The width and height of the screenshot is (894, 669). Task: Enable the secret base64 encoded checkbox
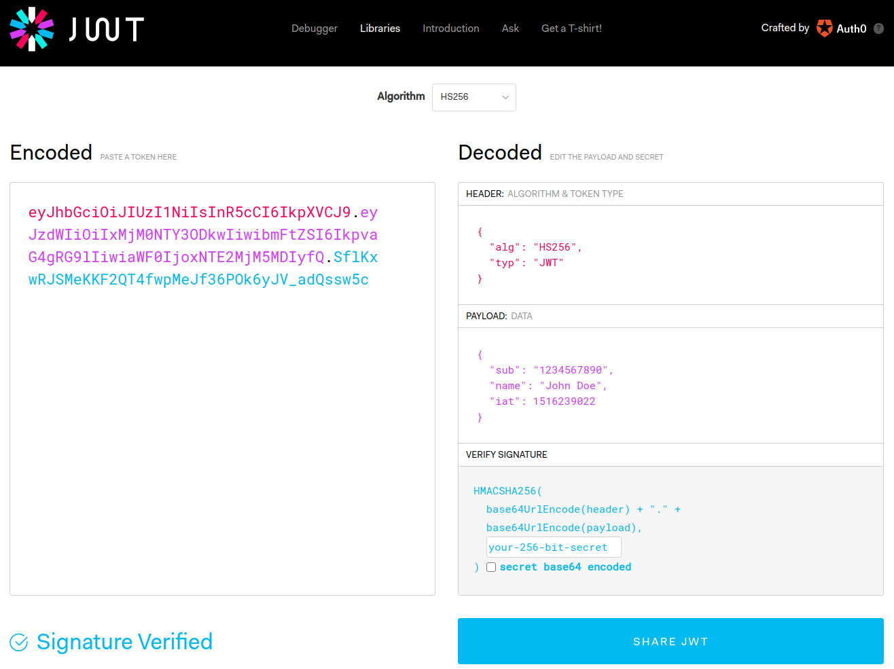(491, 567)
